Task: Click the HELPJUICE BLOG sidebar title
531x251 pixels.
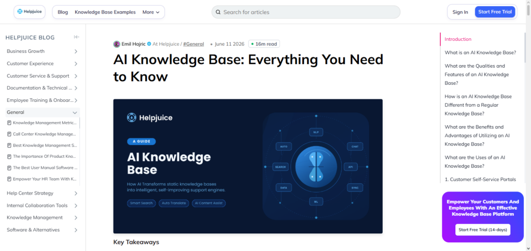Action: click(x=30, y=37)
